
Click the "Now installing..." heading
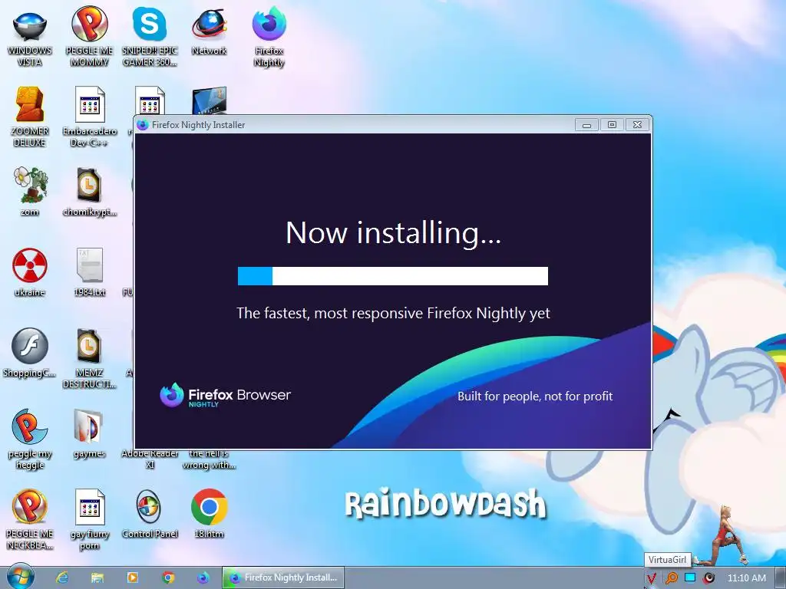pyautogui.click(x=393, y=233)
